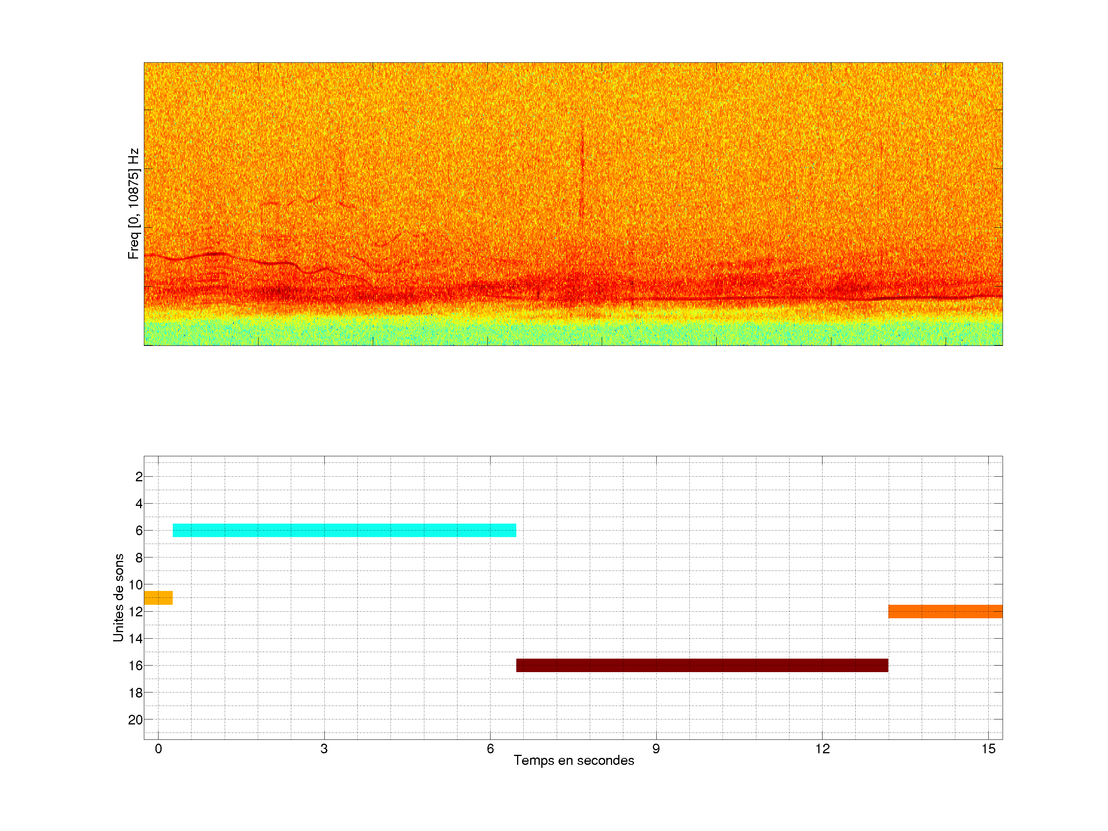
Task: Click the x-axis tick label 6
Action: pos(490,749)
